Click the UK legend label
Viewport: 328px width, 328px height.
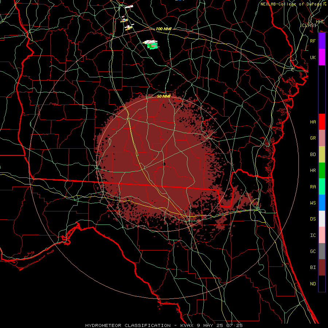(313, 57)
